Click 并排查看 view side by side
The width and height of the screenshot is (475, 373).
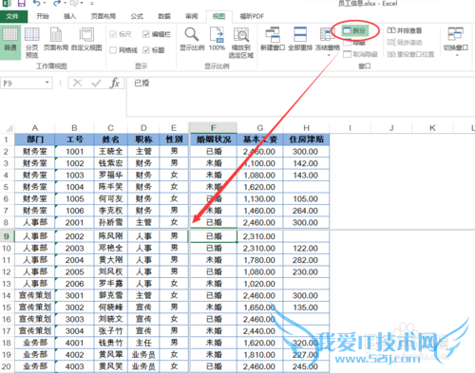pos(405,30)
